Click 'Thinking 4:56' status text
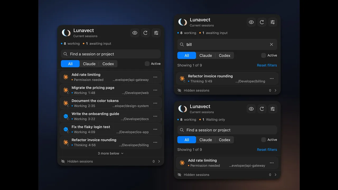The height and width of the screenshot is (190, 338). pos(84,145)
